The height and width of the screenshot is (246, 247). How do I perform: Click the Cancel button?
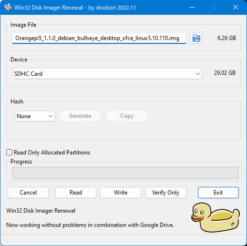point(28,193)
